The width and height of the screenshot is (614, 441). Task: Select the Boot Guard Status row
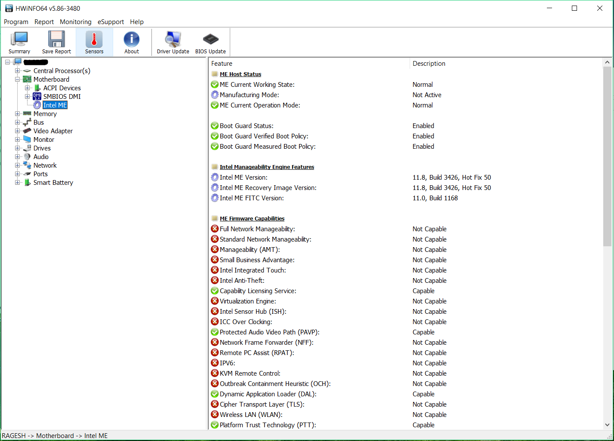tap(406, 126)
